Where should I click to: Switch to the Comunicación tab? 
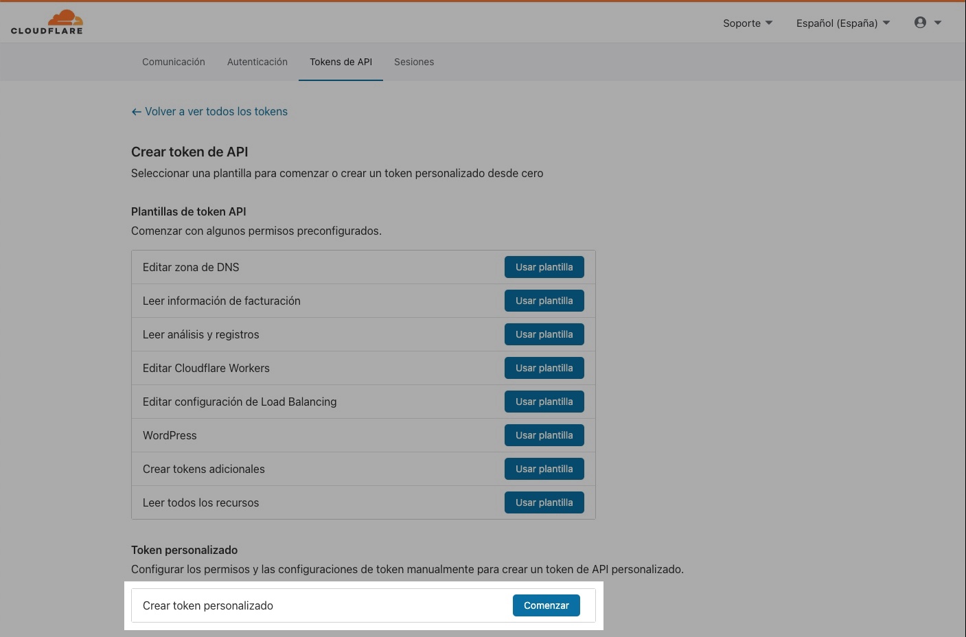pyautogui.click(x=174, y=62)
